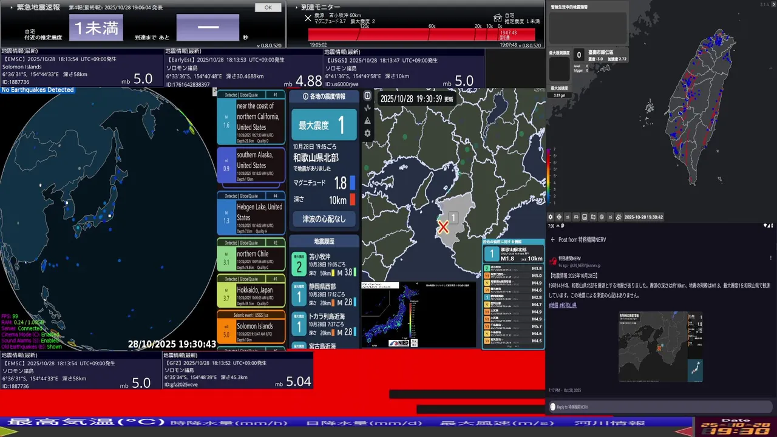Open the earthquake map image in the NERV post

click(660, 347)
